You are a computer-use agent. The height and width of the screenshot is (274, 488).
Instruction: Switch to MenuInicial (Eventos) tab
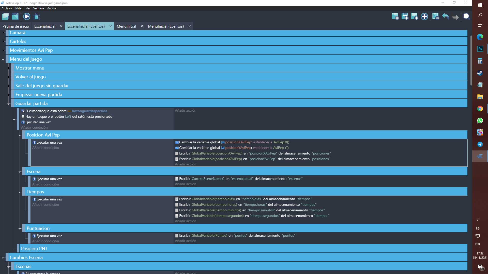coord(166,26)
